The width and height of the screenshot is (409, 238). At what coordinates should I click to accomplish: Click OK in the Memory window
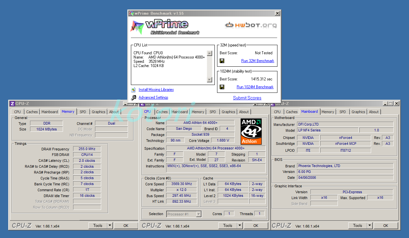(x=126, y=226)
